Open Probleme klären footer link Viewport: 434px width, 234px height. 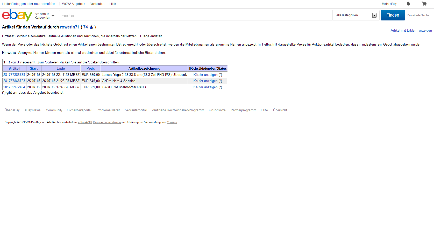pos(108,110)
